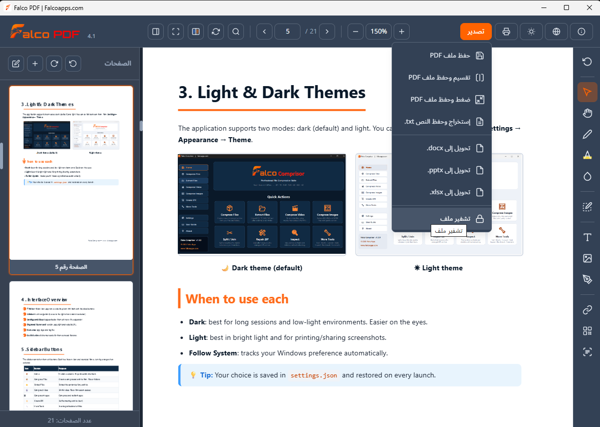Click the الصفحة رقم 5 label
Viewport: 600px width, 427px height.
click(71, 267)
